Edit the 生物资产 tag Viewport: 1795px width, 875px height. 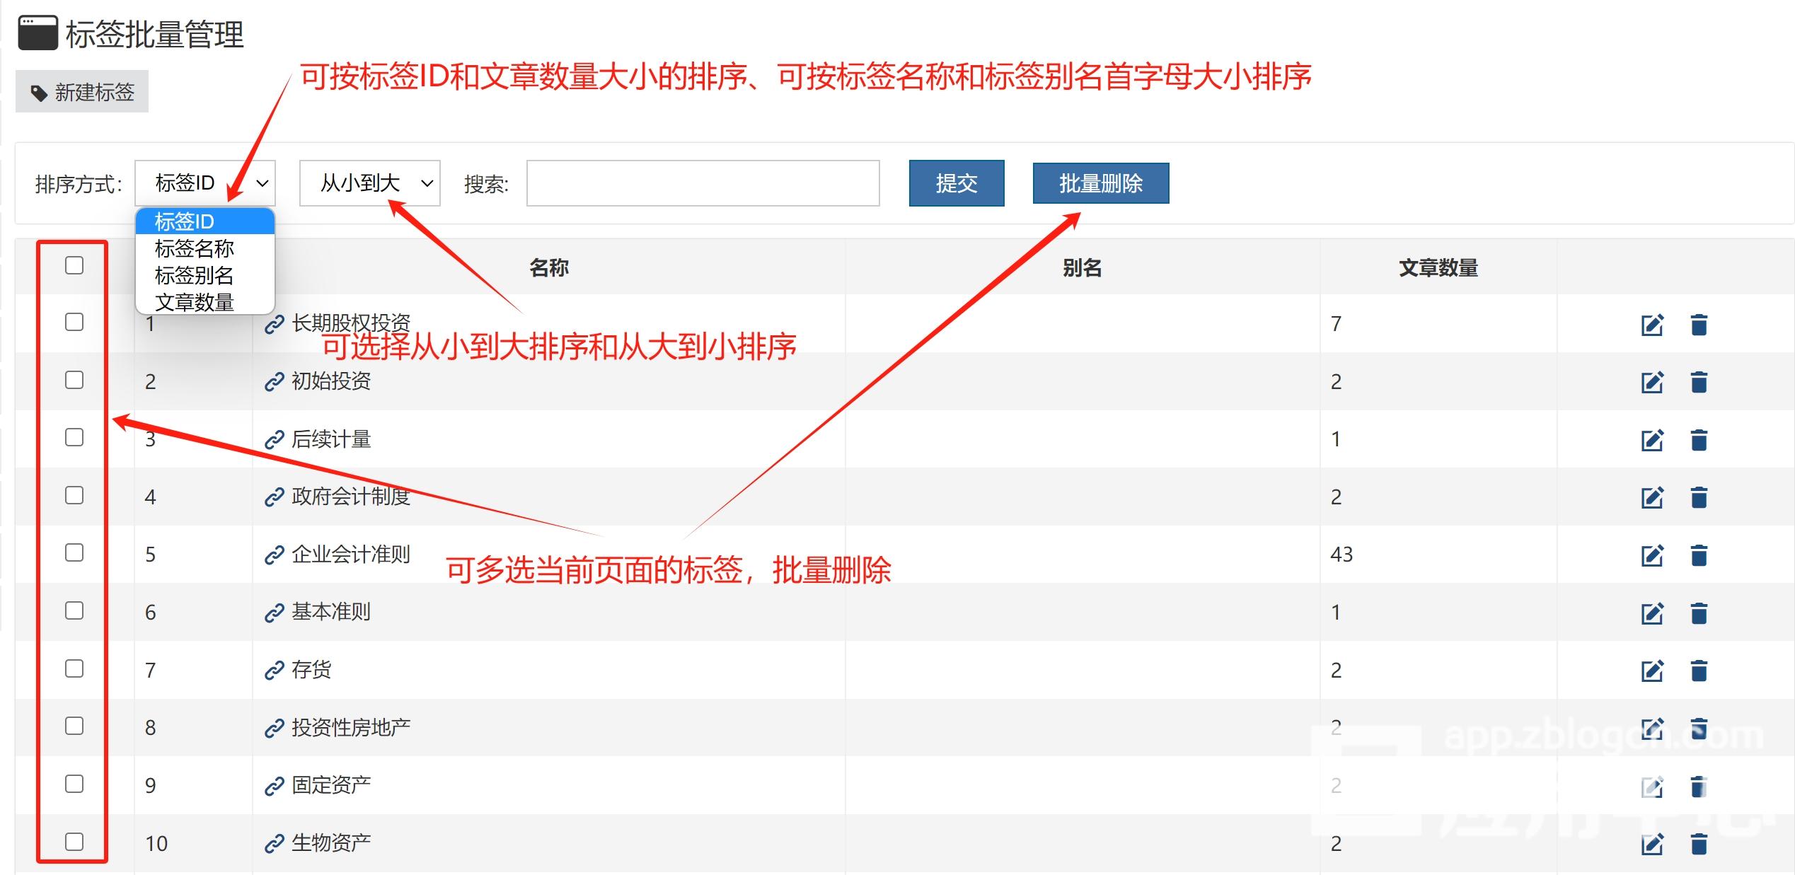pyautogui.click(x=1651, y=844)
